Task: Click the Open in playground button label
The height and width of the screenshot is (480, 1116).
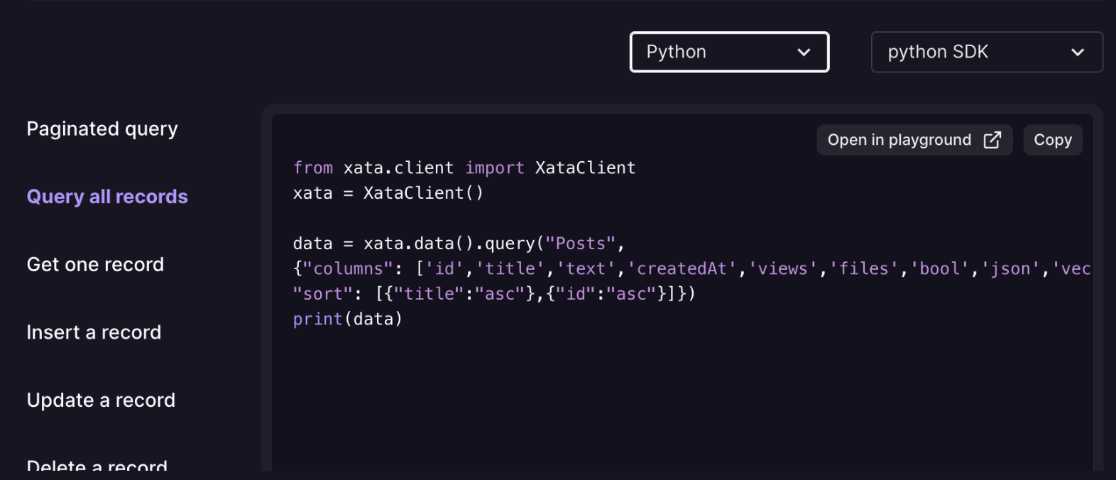Action: pos(899,140)
